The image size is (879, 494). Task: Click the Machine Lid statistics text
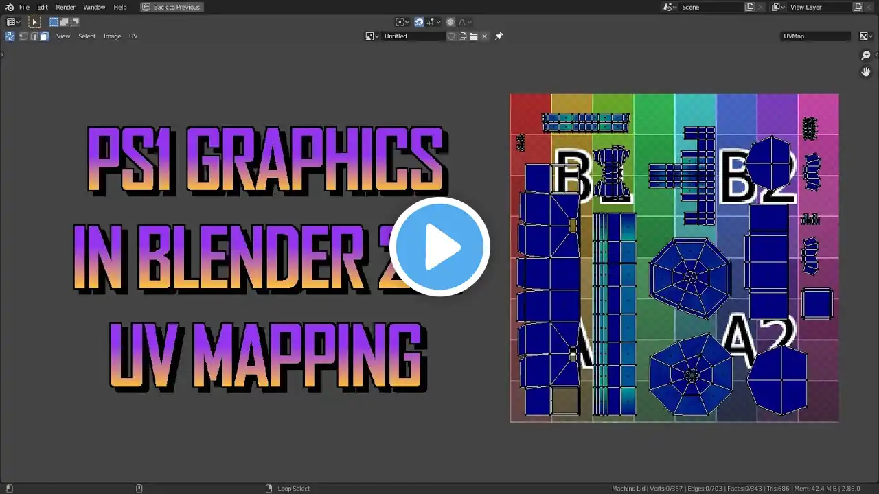click(736, 489)
